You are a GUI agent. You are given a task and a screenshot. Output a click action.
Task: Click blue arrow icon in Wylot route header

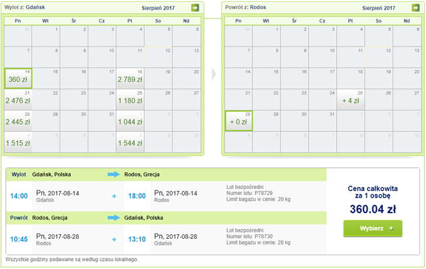pyautogui.click(x=114, y=175)
